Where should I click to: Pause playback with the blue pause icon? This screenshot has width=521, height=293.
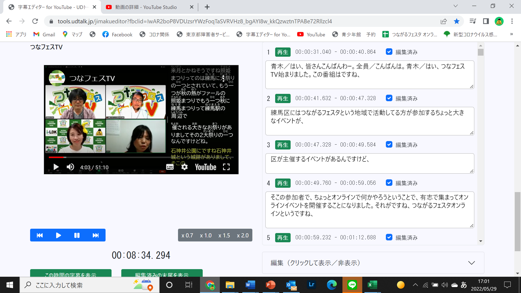coord(77,235)
